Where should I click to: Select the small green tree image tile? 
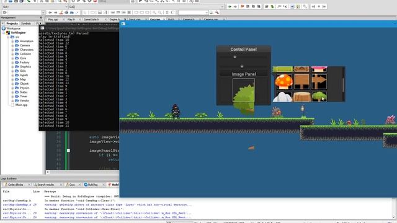[x=319, y=97]
